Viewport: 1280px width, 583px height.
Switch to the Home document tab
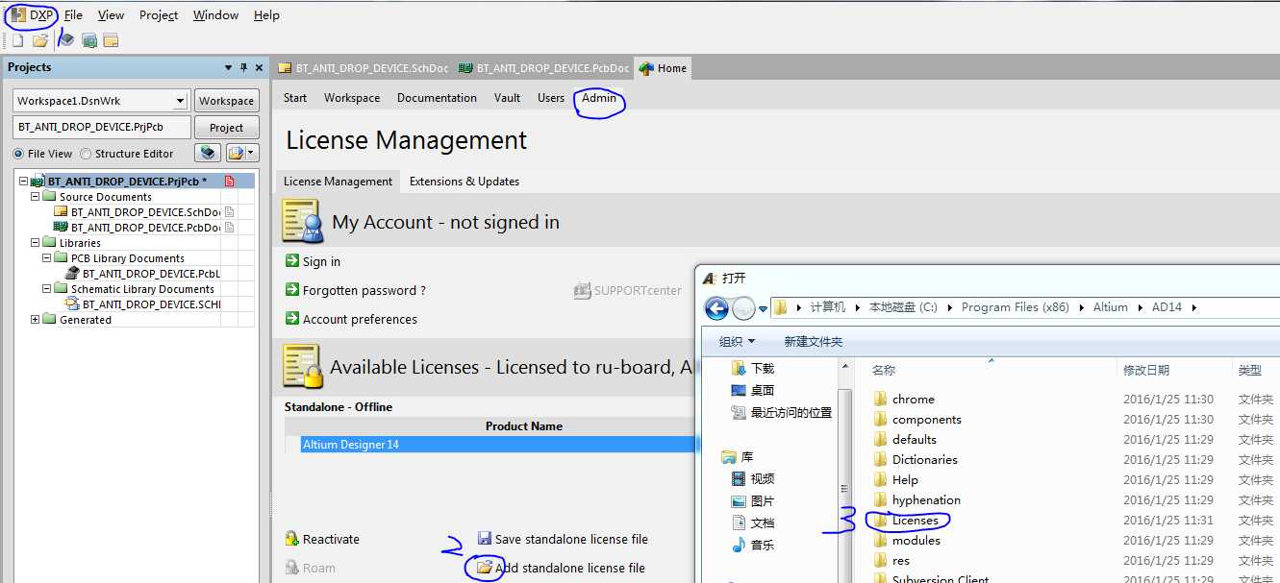tap(663, 68)
